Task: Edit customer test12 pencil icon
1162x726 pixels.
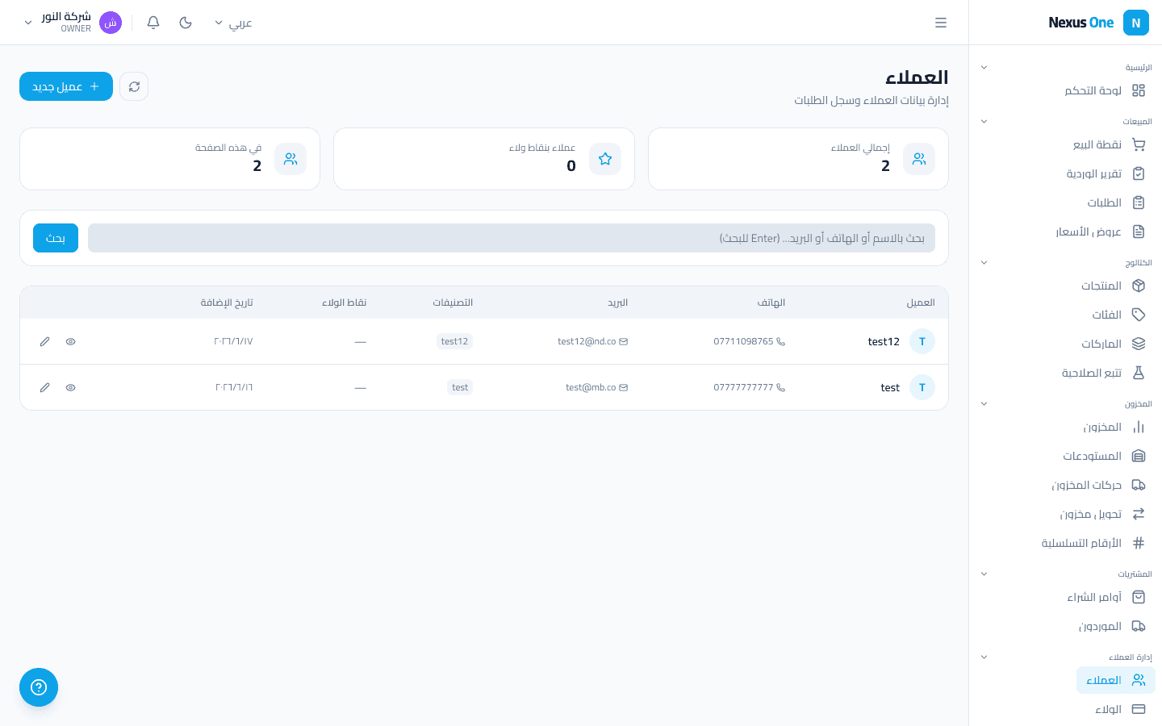Action: coord(45,341)
